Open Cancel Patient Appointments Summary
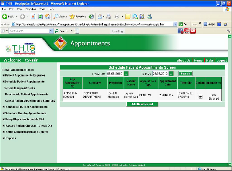The width and height of the screenshot is (232, 171). (x=30, y=101)
